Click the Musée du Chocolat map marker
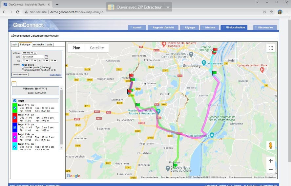The height and width of the screenshot is (186, 291). click(x=158, y=110)
